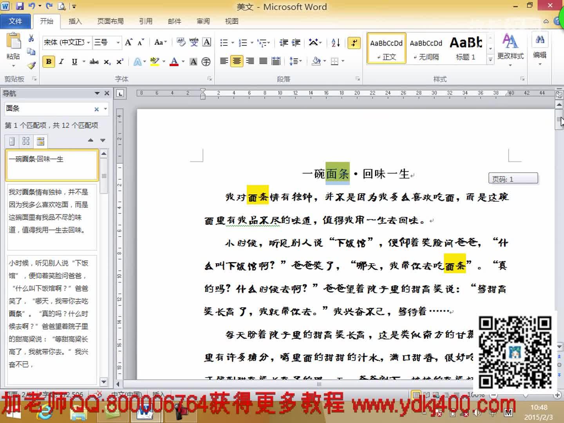564x423 pixels.
Task: Toggle italic formatting
Action: 61,61
